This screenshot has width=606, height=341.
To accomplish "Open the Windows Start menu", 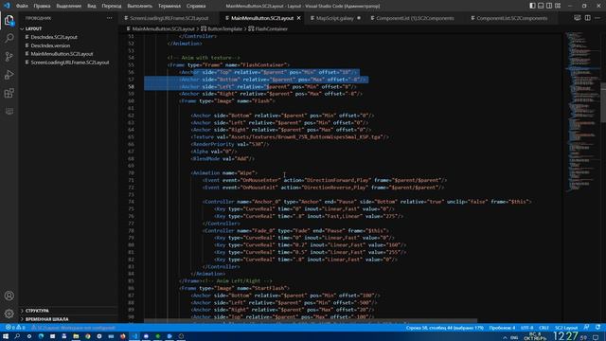I will [6, 336].
